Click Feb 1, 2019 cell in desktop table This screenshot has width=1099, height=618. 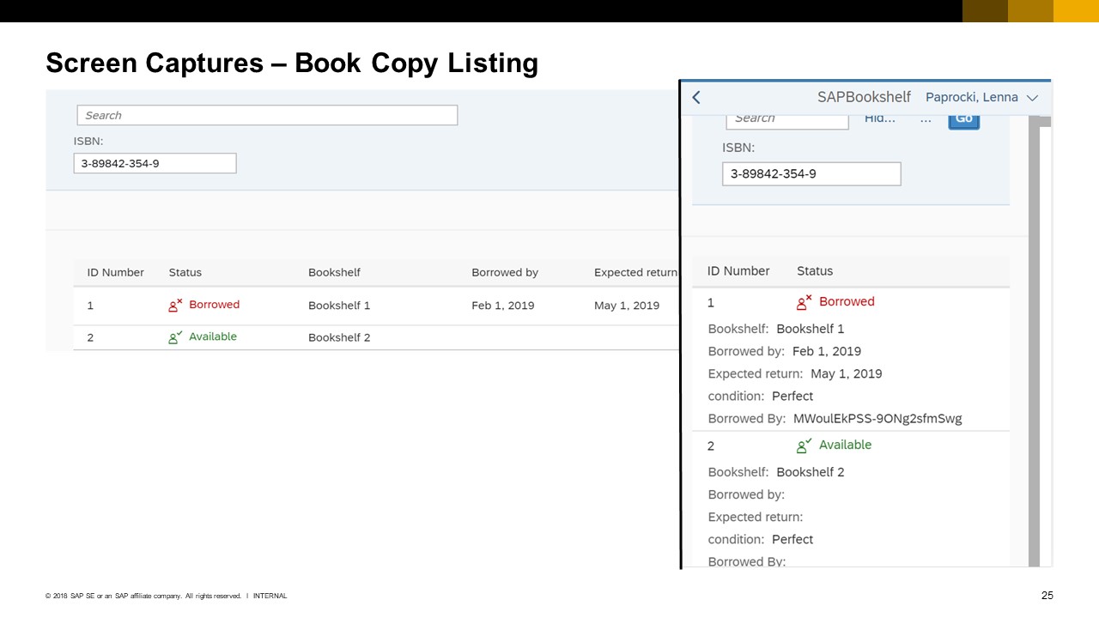click(503, 306)
